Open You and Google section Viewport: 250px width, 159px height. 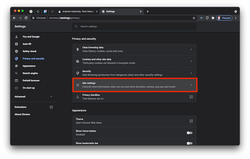31,37
